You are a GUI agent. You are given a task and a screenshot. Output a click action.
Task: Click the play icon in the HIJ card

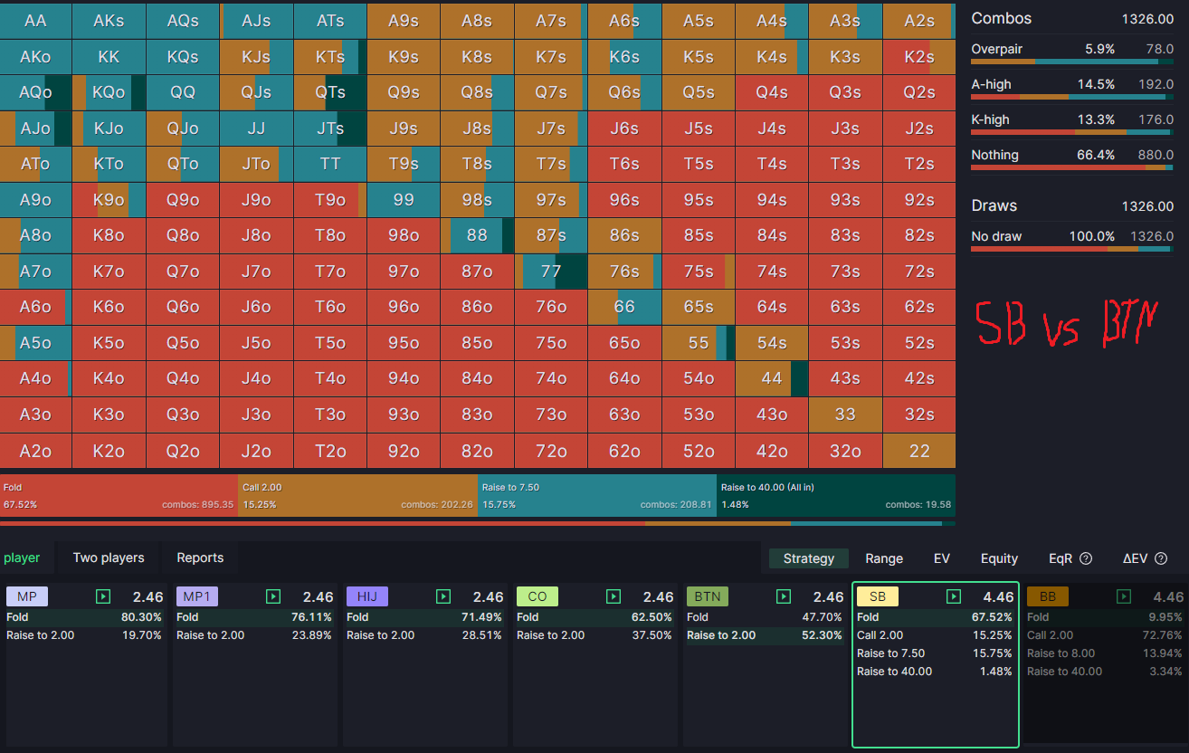coord(443,596)
